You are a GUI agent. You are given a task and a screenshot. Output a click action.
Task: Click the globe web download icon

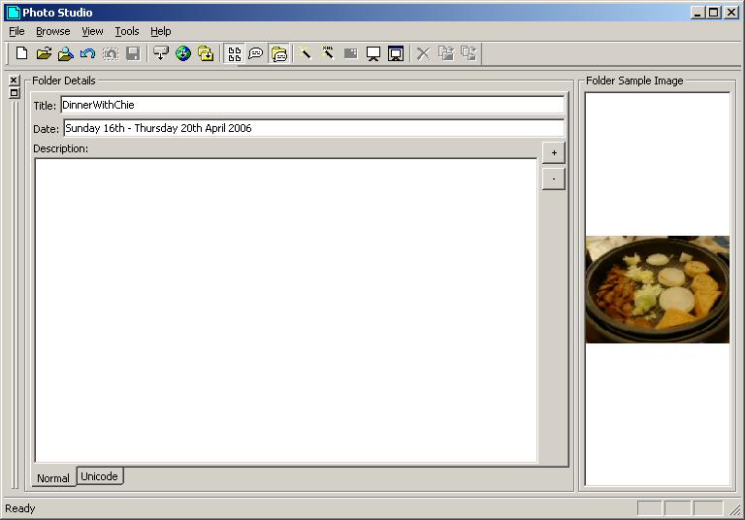click(183, 53)
